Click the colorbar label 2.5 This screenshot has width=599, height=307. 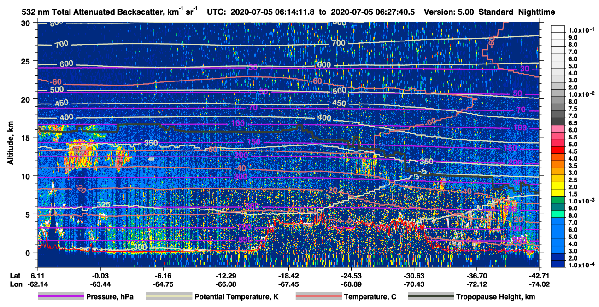[x=573, y=180]
